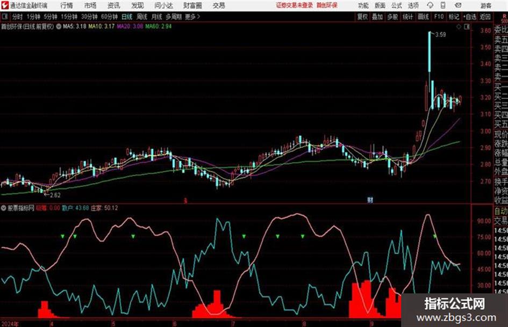The height and width of the screenshot is (327, 508).
Task: Click the MA20: 3.08 value label
Action: pos(130,26)
